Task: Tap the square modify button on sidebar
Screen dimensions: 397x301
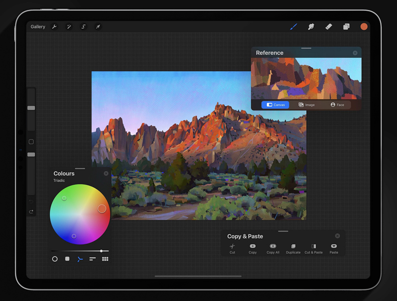Action: (31, 142)
